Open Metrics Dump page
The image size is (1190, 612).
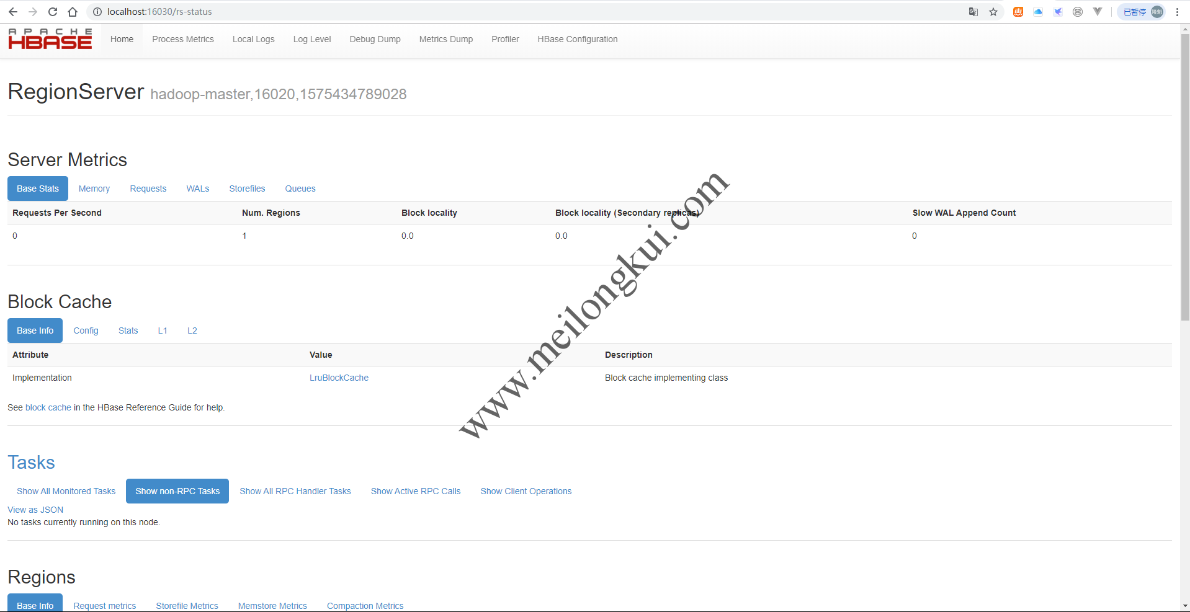445,39
